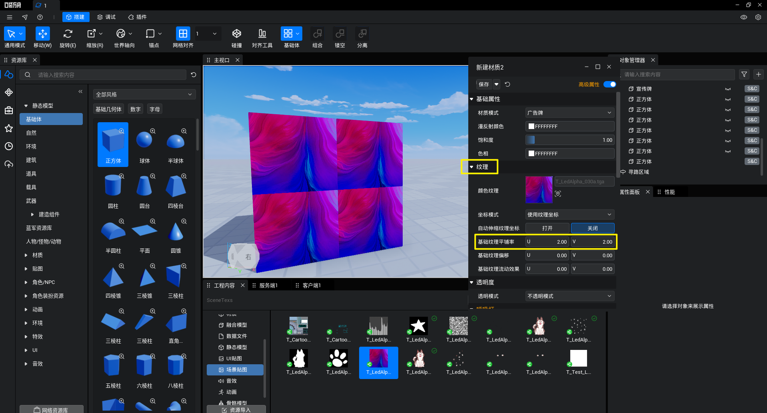Open the 坐标模式 dropdown
Screen dimensions: 767x413
click(570, 214)
